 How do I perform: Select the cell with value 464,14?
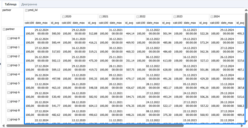pos(130,31)
